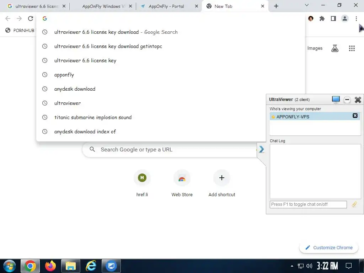Image resolution: width=364 pixels, height=273 pixels.
Task: Click the network tray icon
Action: 301,266
